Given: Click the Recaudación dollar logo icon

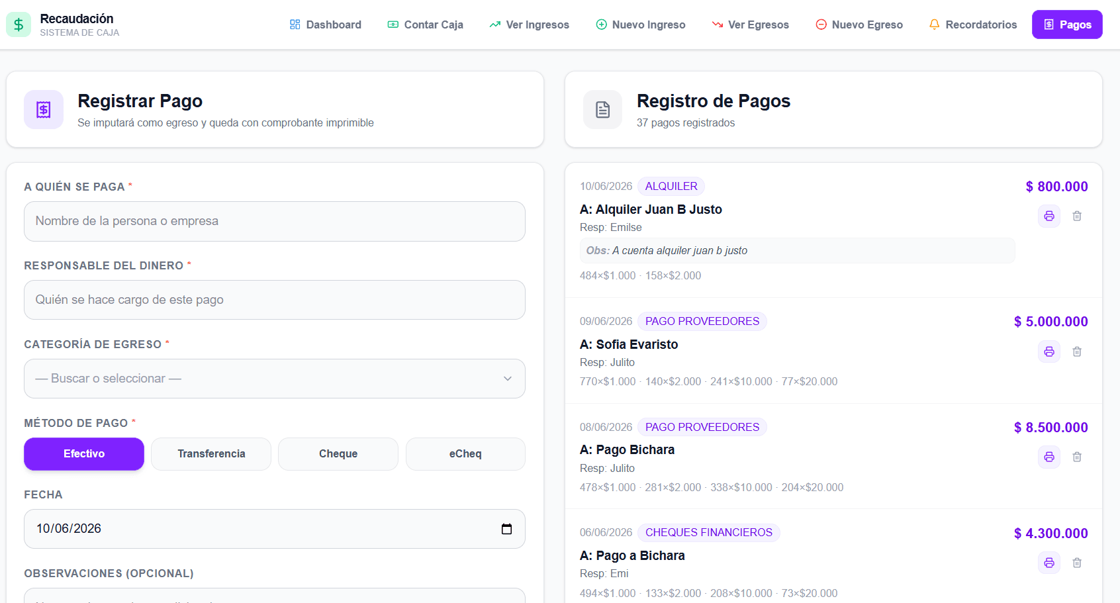Looking at the screenshot, I should click(19, 24).
